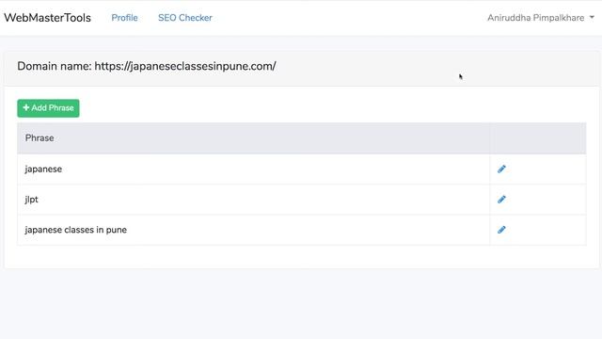The height and width of the screenshot is (339, 602).
Task: Edit the 'jlpt' phrase with the pencil icon
Action: pyautogui.click(x=501, y=200)
